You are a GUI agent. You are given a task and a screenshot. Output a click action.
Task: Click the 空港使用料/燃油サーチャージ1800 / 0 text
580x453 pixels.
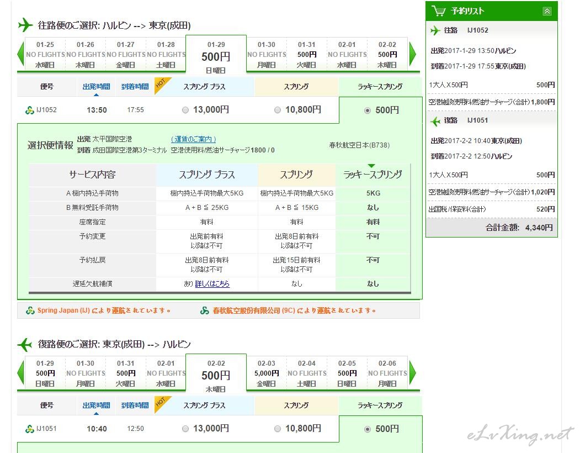click(x=223, y=150)
